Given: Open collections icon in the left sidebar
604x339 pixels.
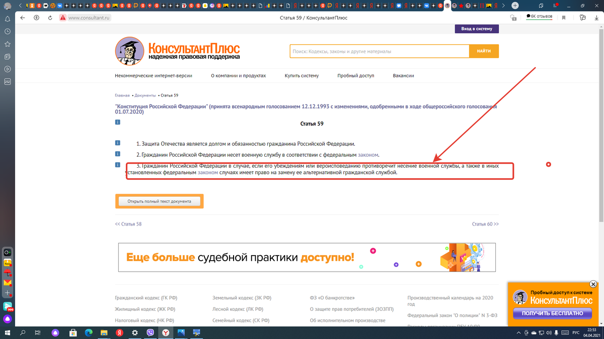Looking at the screenshot, I should pos(8,56).
